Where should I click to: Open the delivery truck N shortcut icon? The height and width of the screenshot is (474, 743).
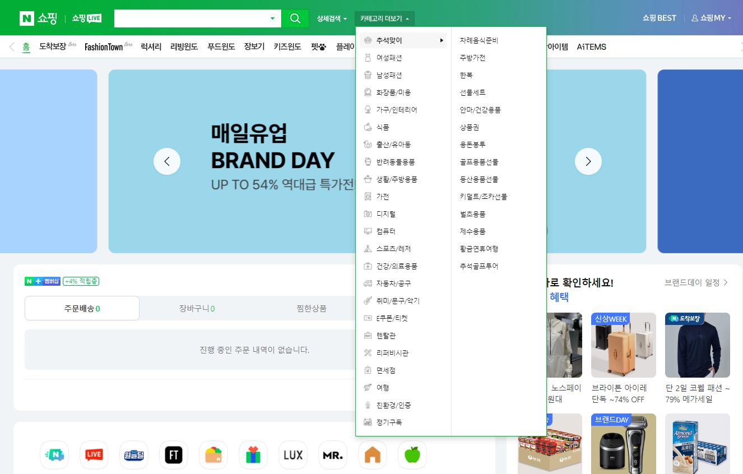click(x=54, y=455)
